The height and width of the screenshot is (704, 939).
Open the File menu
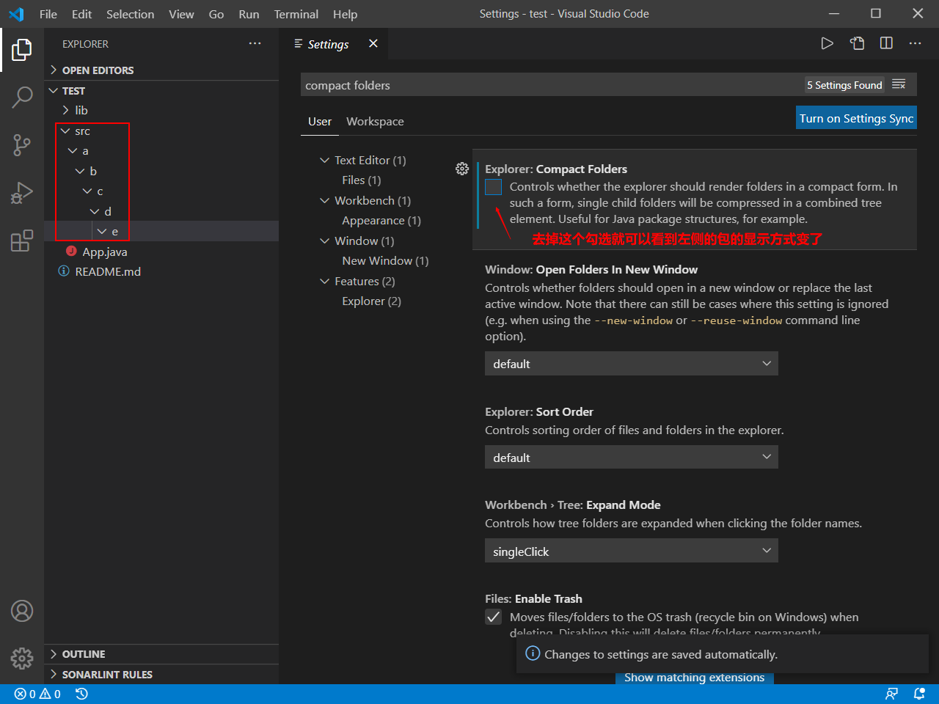point(48,14)
